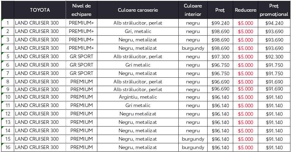Viewport: 291px width, 152px height.
Task: Click the 'Culoare caroserie' column header
Action: [x=138, y=10]
